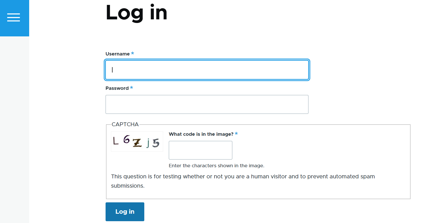Image resolution: width=429 pixels, height=223 pixels.
Task: Click the digit 5 in the CAPTCHA image
Action: point(156,143)
